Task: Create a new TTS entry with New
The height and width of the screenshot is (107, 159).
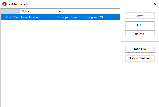Action: [x=140, y=16]
